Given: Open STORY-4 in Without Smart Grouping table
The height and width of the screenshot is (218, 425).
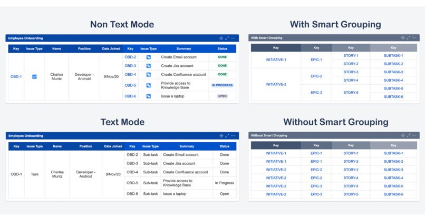Looking at the screenshot, I should (351, 178).
